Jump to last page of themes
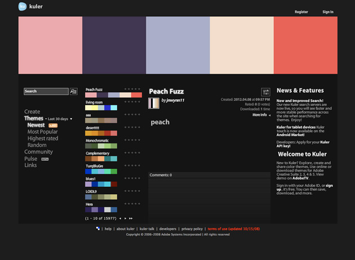355x260 pixels. [x=131, y=218]
